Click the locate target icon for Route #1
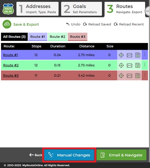This screenshot has height=168, width=150. point(121,55)
